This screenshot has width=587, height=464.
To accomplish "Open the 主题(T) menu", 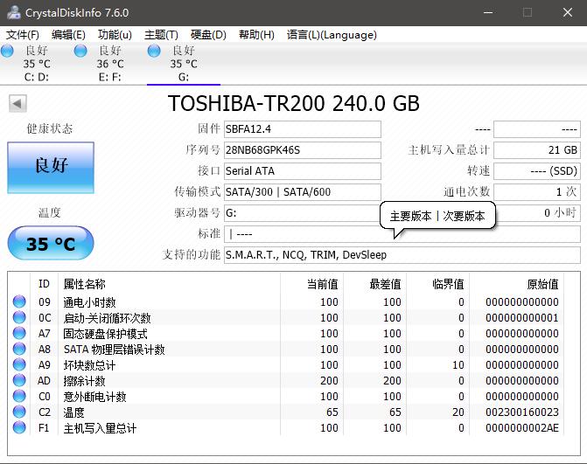I will coord(161,35).
